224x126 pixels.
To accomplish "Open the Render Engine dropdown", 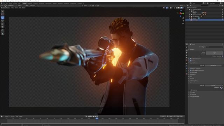I will click(214, 47).
